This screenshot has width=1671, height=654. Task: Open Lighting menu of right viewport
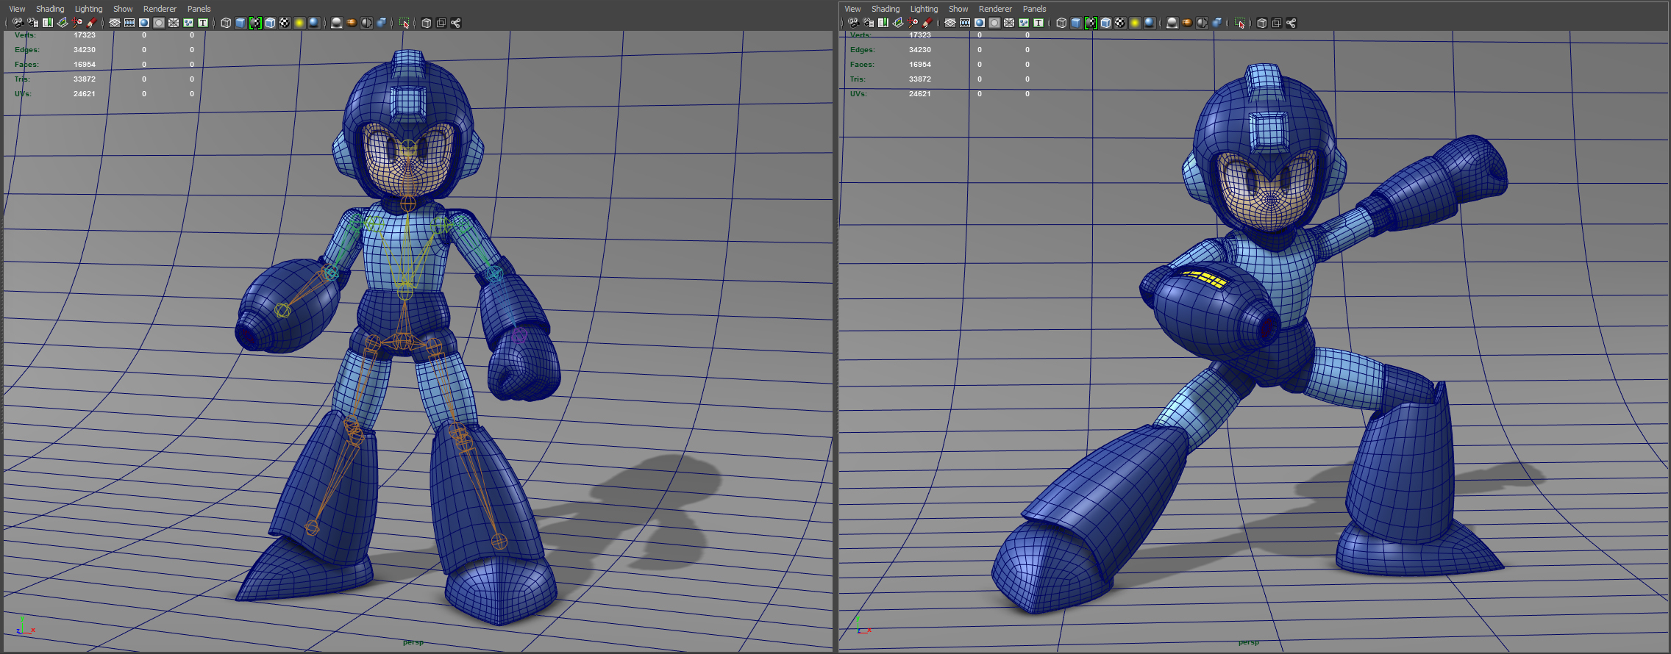[924, 9]
